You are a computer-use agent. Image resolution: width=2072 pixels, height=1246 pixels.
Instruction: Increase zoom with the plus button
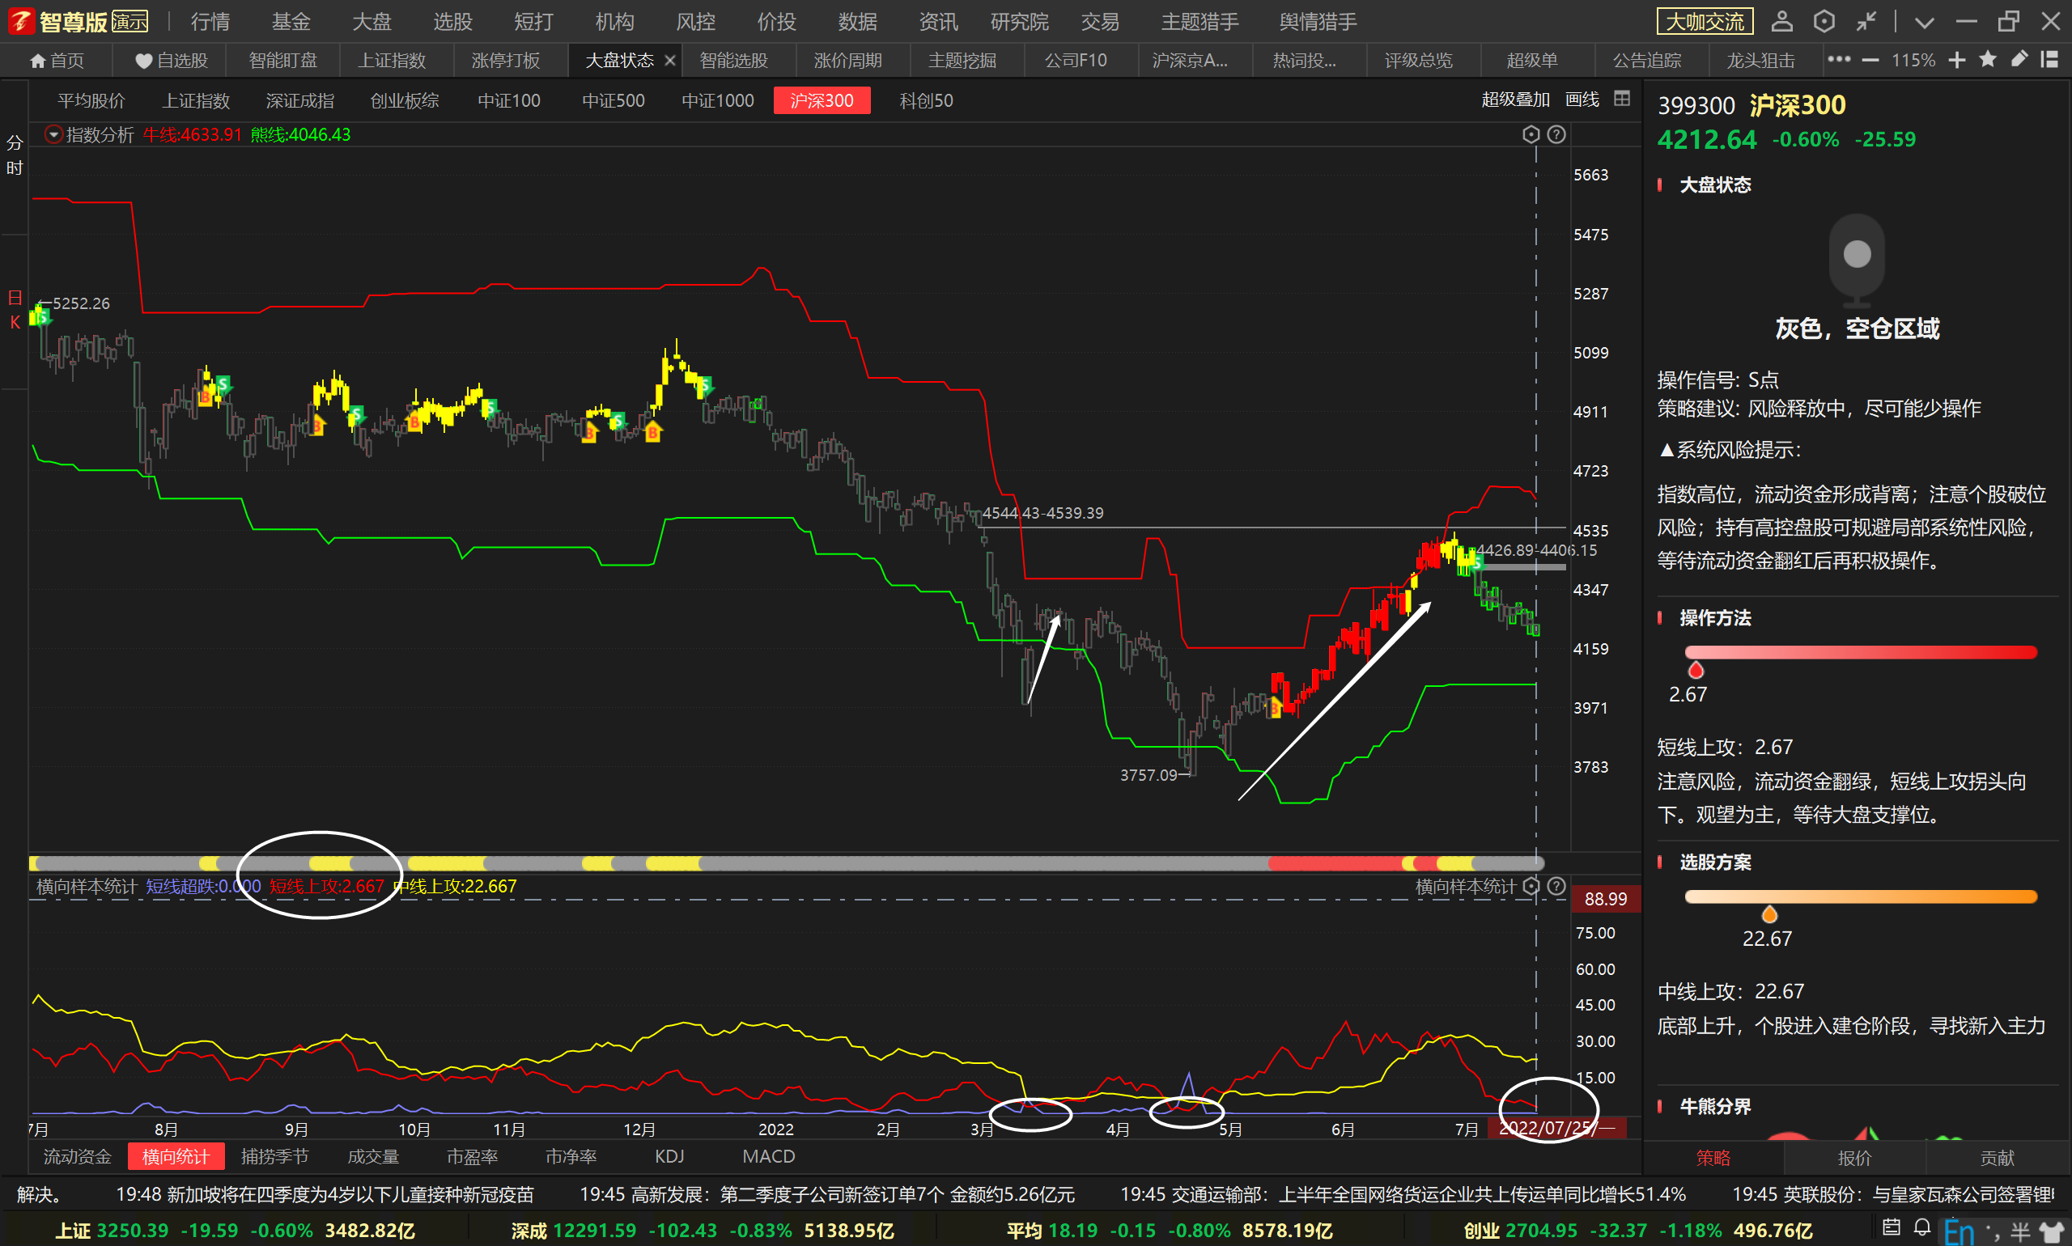coord(1956,61)
